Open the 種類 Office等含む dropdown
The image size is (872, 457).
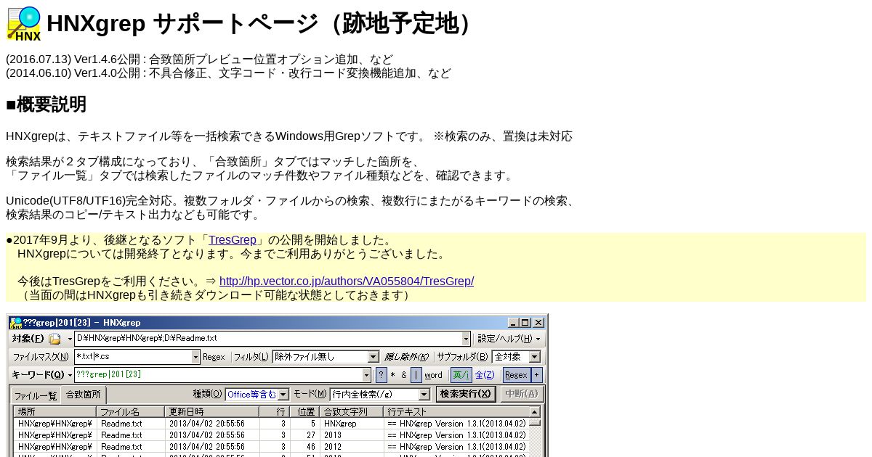point(257,395)
